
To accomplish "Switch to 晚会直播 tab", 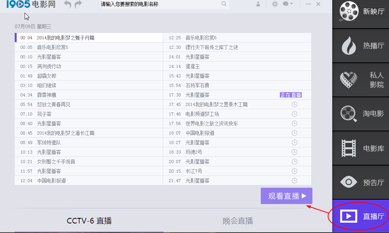I will coord(238,221).
